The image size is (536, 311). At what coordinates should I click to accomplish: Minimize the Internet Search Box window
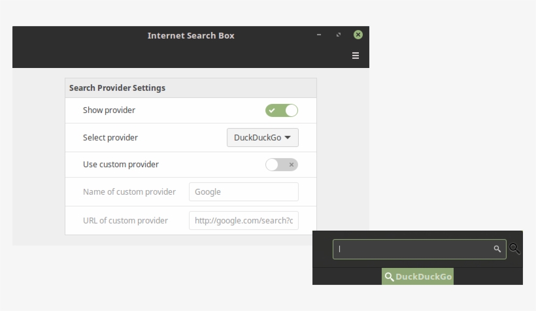[319, 35]
